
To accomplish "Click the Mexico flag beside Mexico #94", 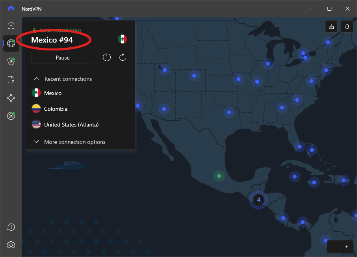I will pos(123,39).
